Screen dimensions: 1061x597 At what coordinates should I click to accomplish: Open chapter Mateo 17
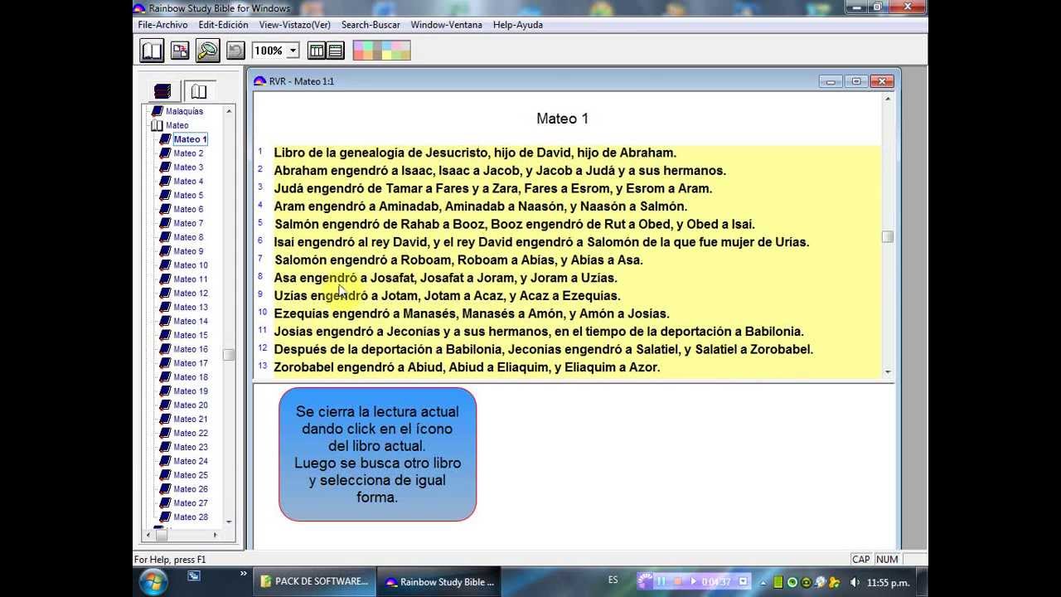point(191,363)
